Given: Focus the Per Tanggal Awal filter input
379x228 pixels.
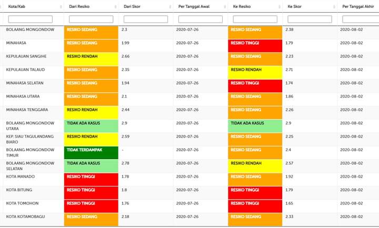Looking at the screenshot, I should point(201,19).
